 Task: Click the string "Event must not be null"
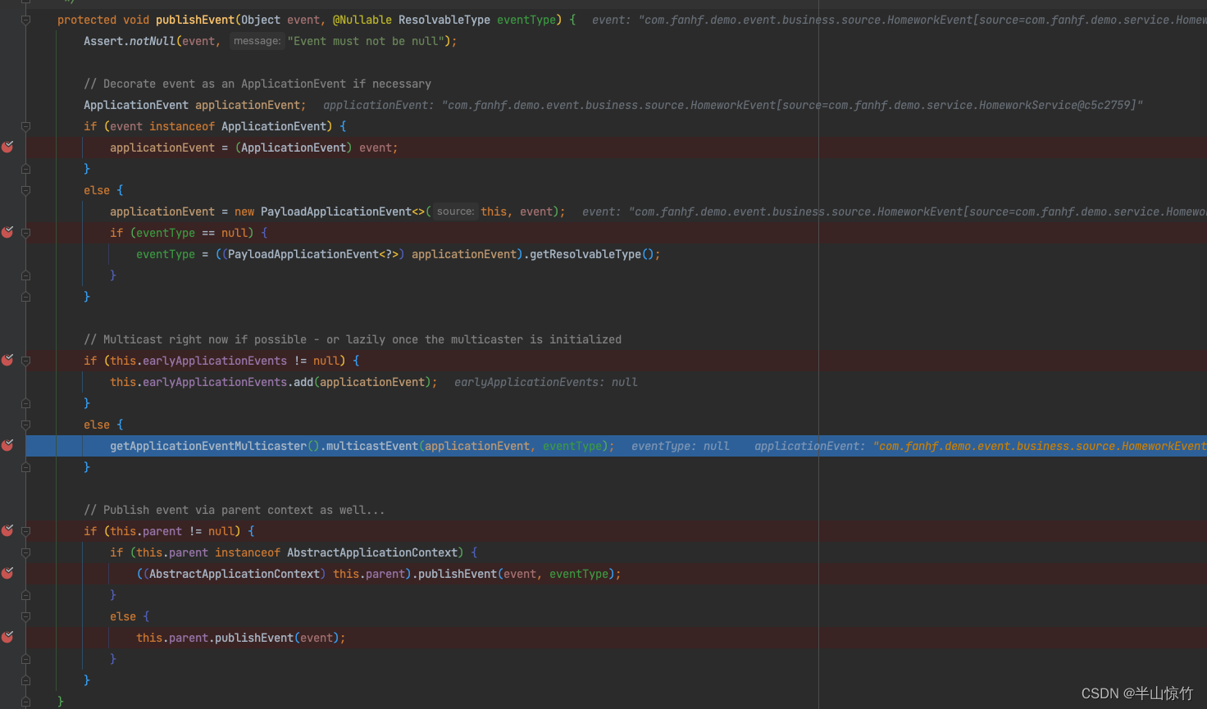[366, 41]
